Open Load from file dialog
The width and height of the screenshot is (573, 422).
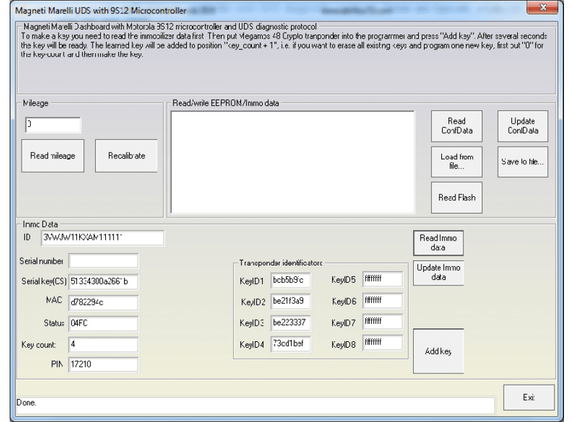tap(456, 162)
